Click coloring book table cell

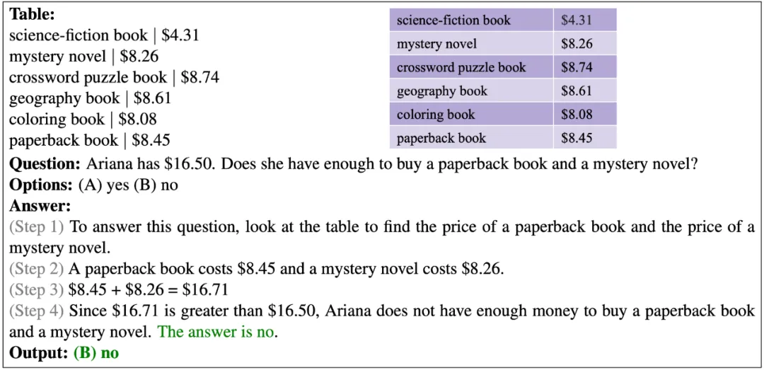(471, 114)
